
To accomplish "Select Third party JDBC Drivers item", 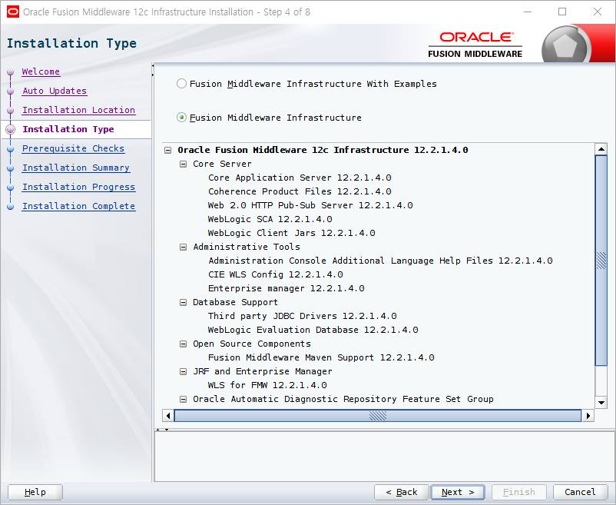I will 302,316.
